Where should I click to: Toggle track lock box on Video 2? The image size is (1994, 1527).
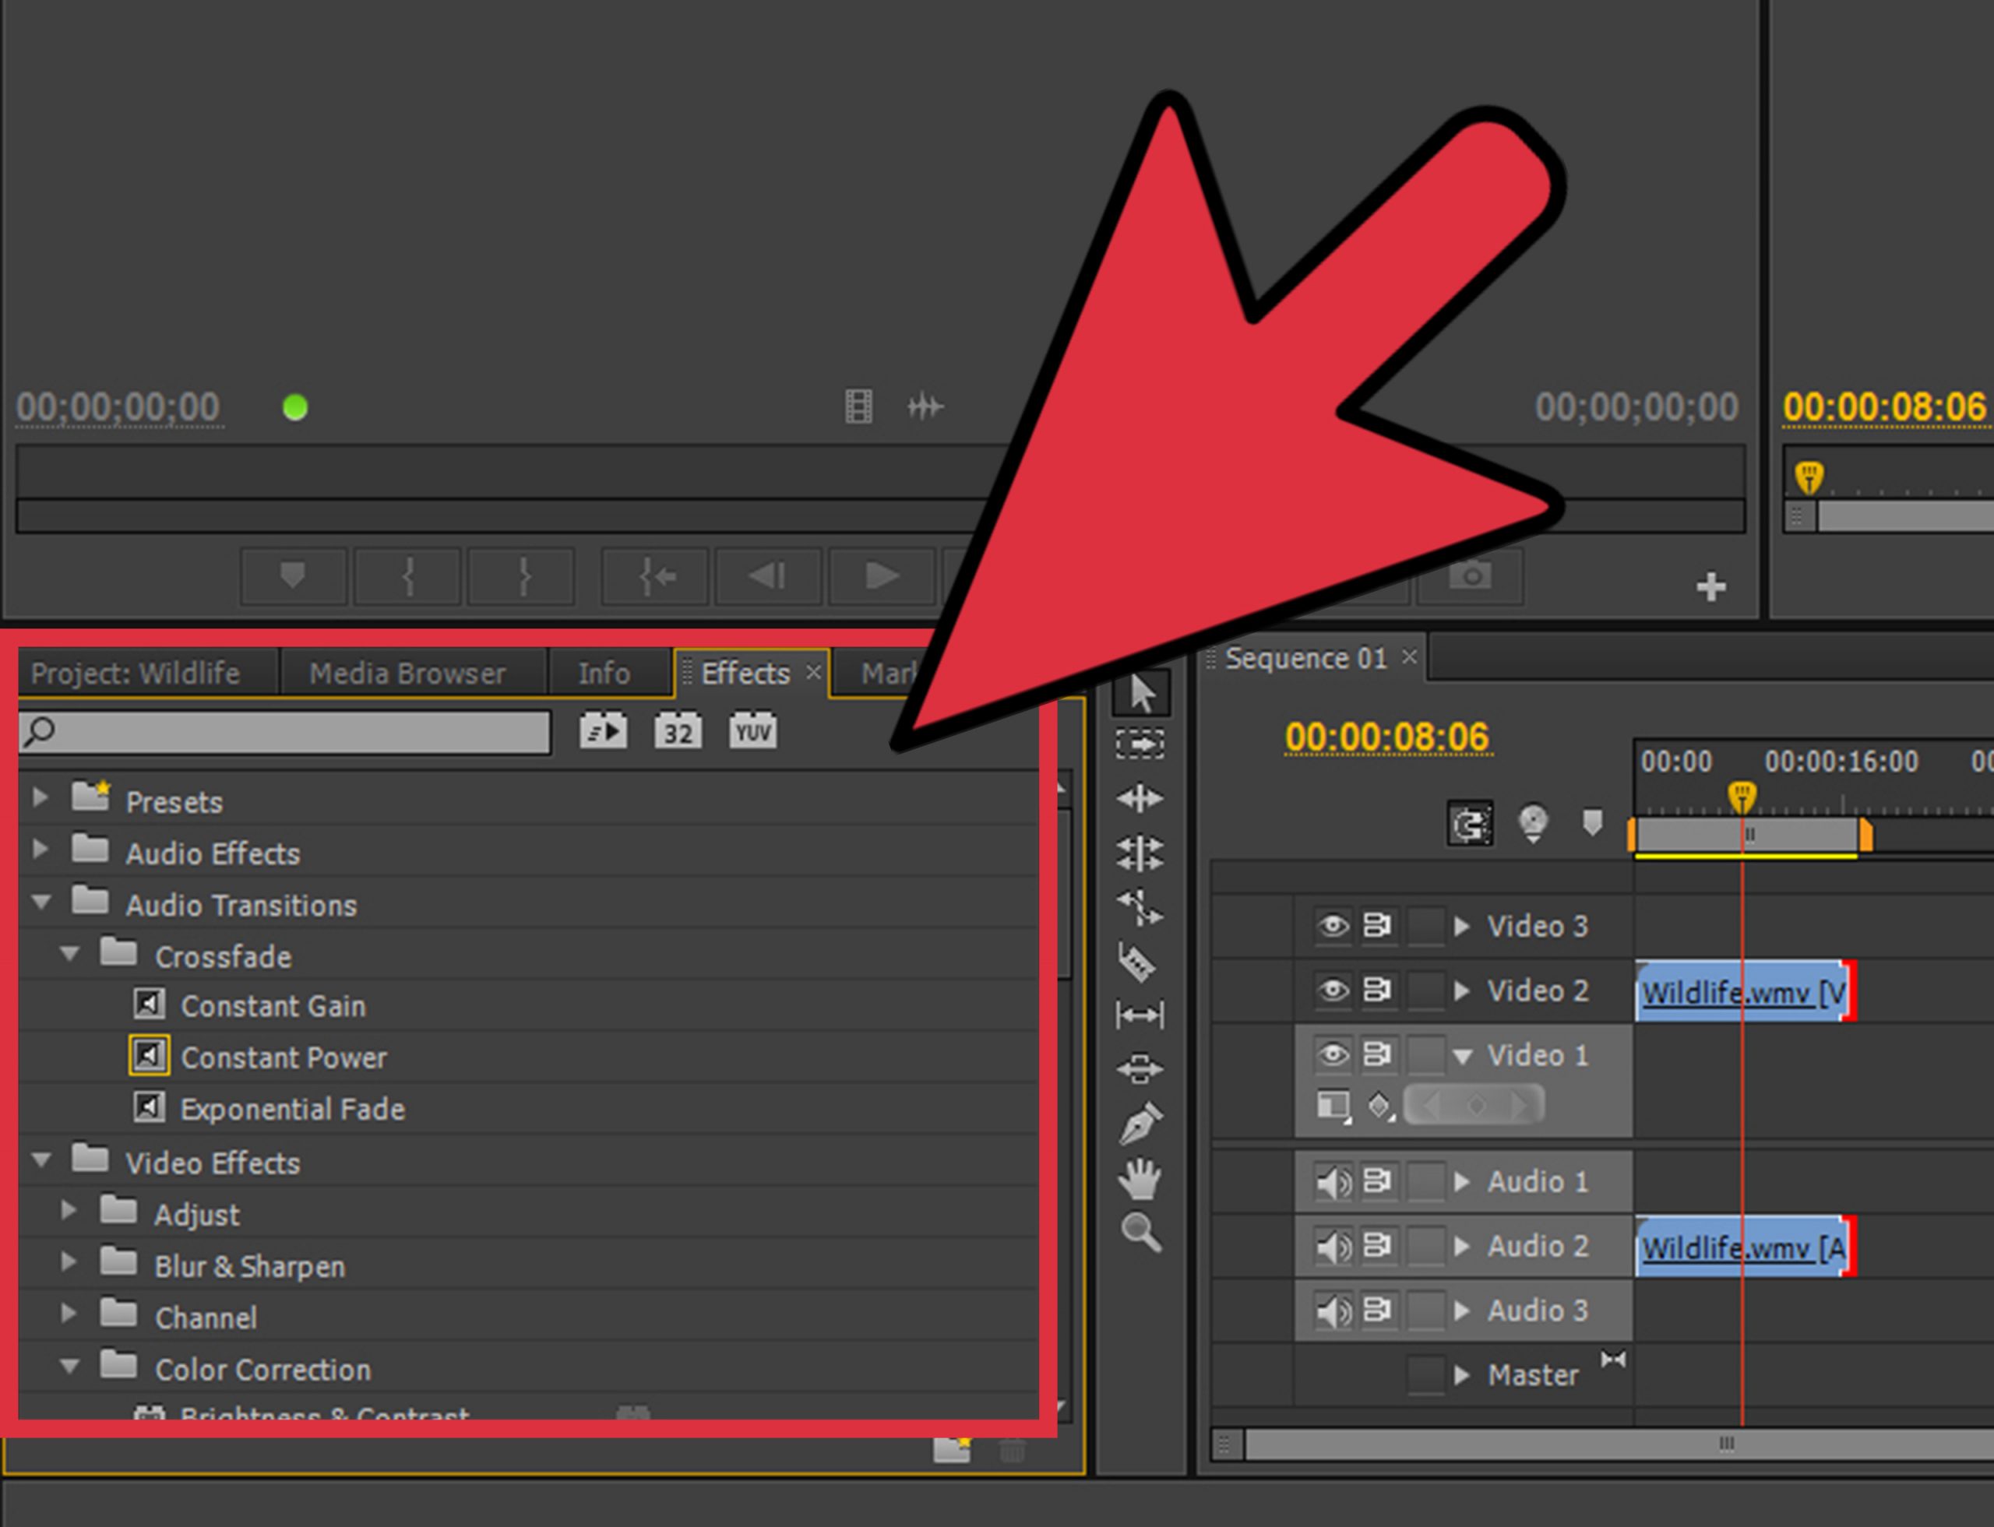coord(1425,990)
